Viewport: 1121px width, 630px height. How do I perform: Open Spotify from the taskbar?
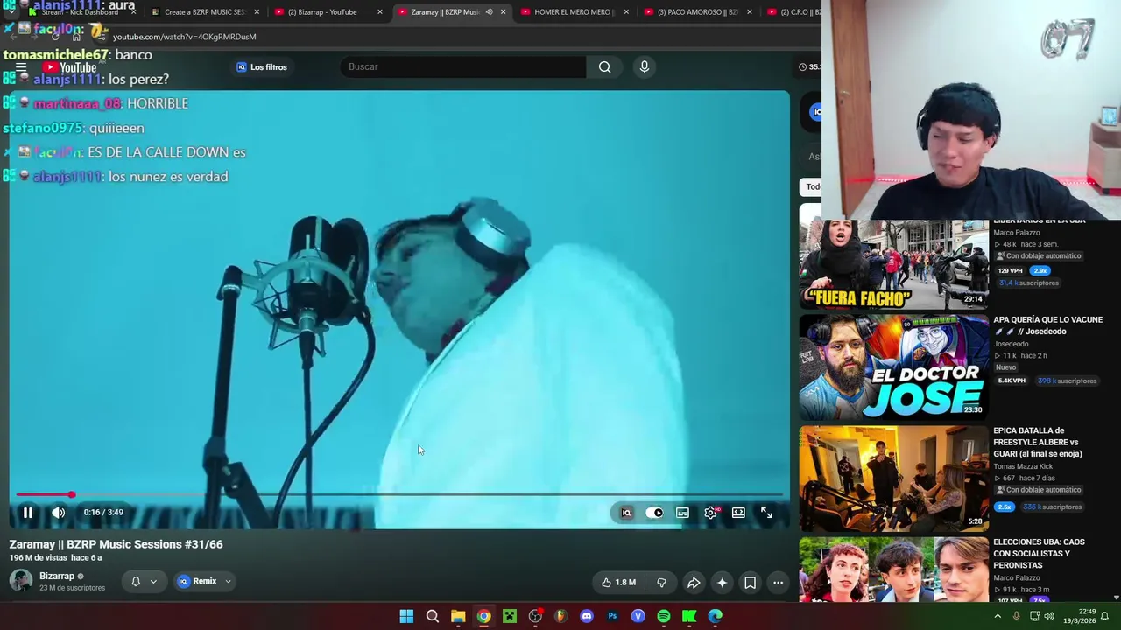point(664,616)
